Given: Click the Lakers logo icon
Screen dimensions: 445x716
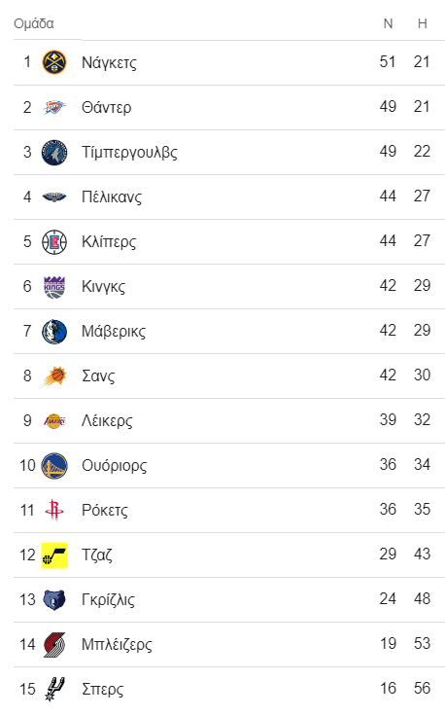Looking at the screenshot, I should 54,420.
